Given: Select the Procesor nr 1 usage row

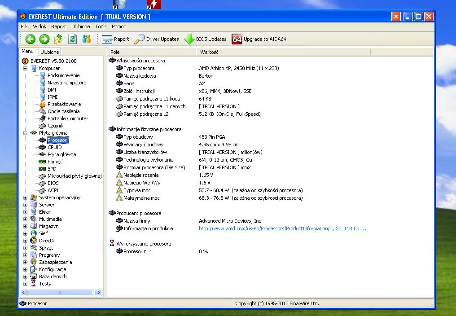Looking at the screenshot, I should coord(162,251).
